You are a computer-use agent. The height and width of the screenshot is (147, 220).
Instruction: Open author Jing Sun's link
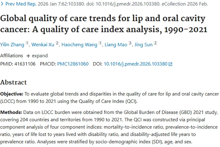pos(143,44)
